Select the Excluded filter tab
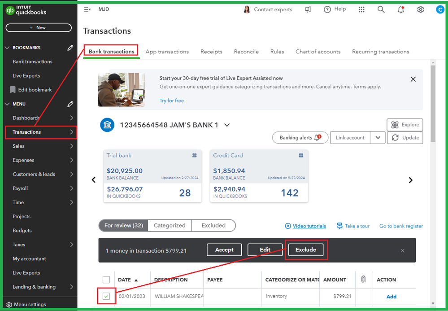The height and width of the screenshot is (311, 448). point(213,226)
